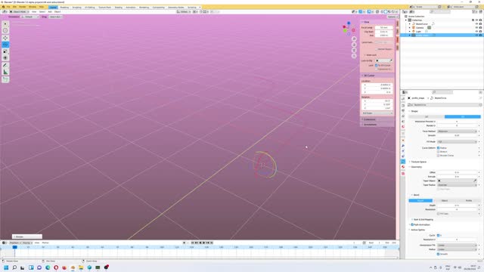Open the Fill Mode dropdown
The width and height of the screenshot is (484, 272).
[458, 141]
